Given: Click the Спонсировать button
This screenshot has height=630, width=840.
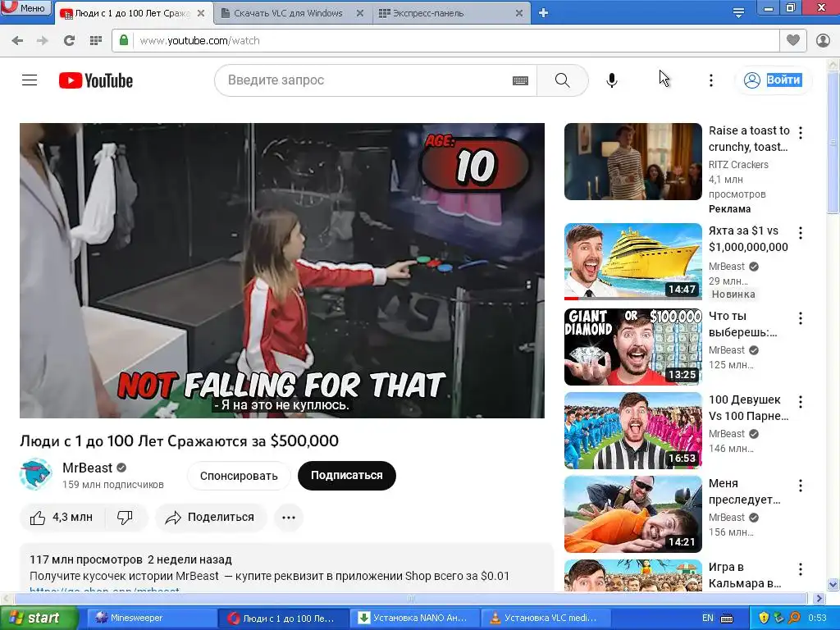Looking at the screenshot, I should [x=239, y=476].
